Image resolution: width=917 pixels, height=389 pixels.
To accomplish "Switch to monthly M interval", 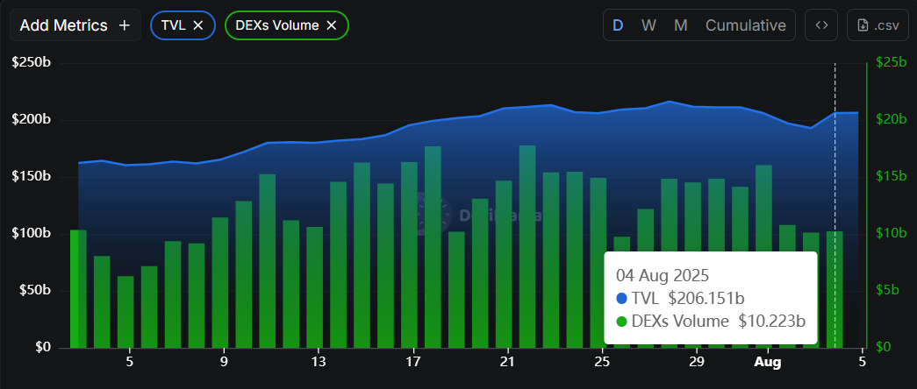I will click(x=680, y=25).
